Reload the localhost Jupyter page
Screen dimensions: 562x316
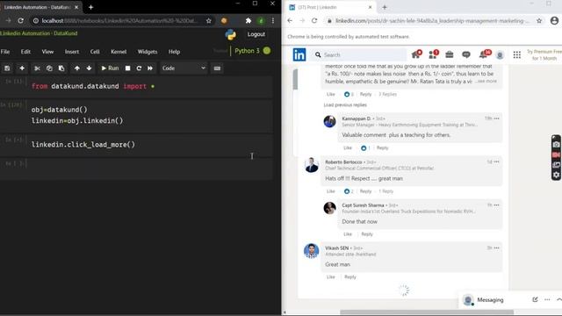coord(21,21)
